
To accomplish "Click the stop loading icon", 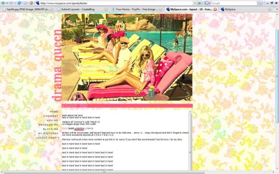I will click(25, 3).
